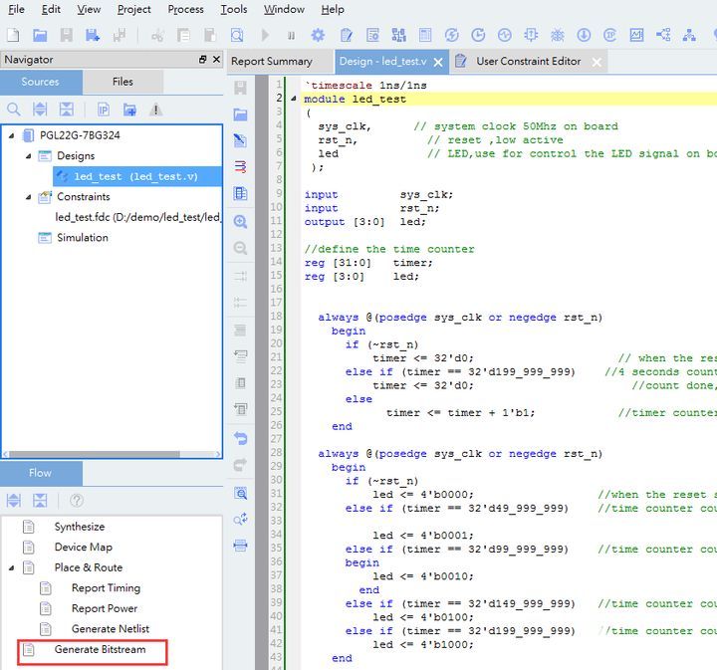Switch to the Report Summary tab

[x=272, y=62]
